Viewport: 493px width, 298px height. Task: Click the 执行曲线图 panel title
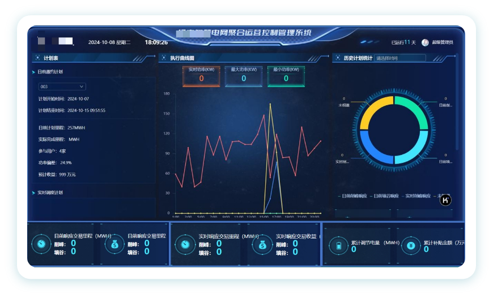(182, 58)
